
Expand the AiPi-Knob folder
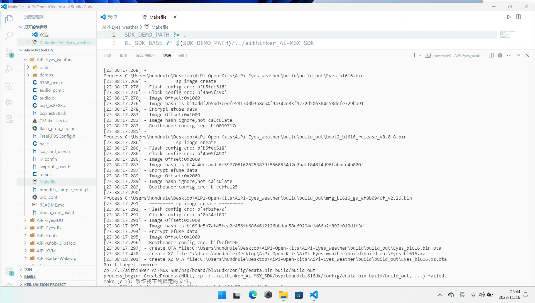[x=25, y=235]
